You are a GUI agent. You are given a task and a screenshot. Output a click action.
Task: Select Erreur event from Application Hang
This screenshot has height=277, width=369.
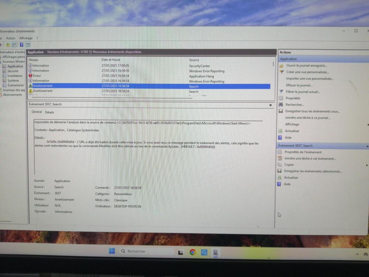[x=149, y=76]
